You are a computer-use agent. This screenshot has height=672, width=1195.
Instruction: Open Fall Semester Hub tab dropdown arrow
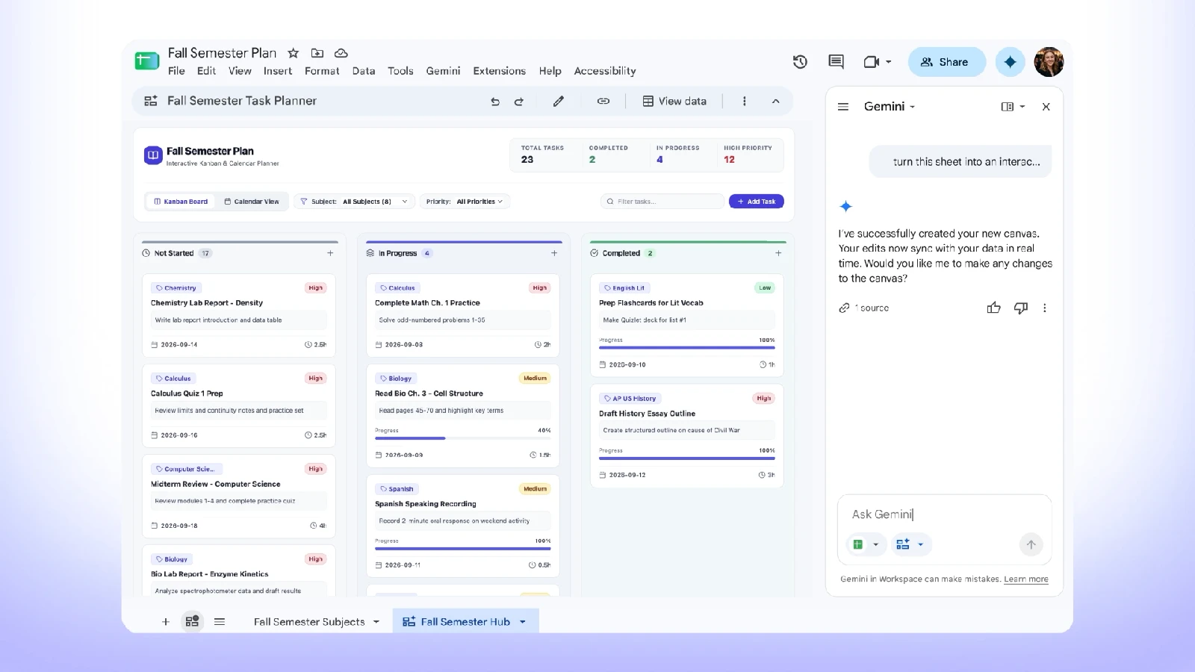coord(523,621)
